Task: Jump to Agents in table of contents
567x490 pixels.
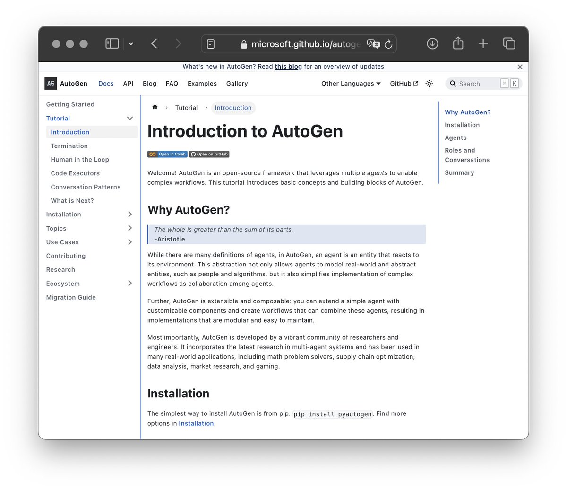Action: [x=455, y=138]
